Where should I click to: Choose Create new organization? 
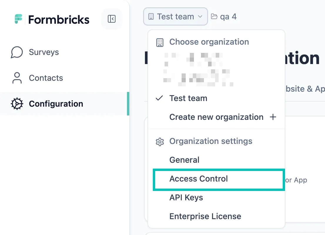(216, 117)
